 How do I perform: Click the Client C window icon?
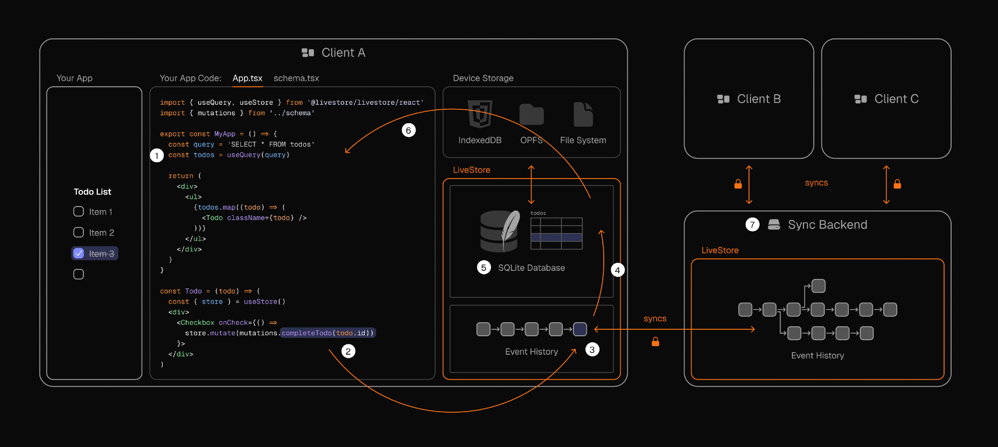pyautogui.click(x=861, y=99)
